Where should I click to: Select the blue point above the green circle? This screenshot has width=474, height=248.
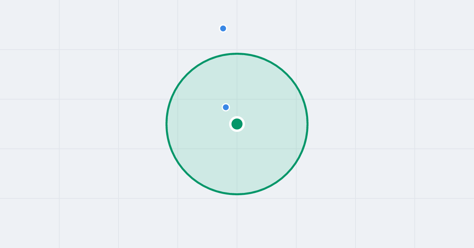click(x=223, y=28)
